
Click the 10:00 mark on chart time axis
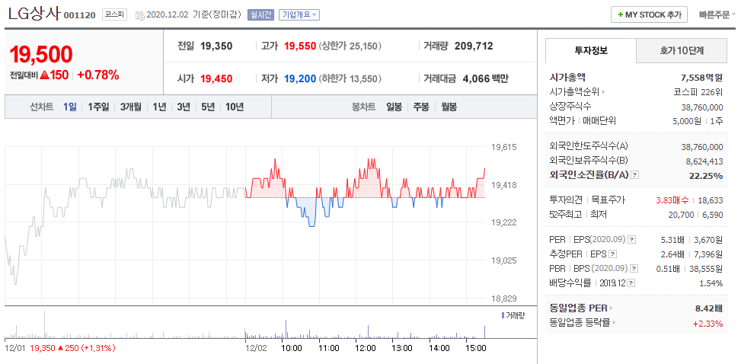pyautogui.click(x=292, y=349)
